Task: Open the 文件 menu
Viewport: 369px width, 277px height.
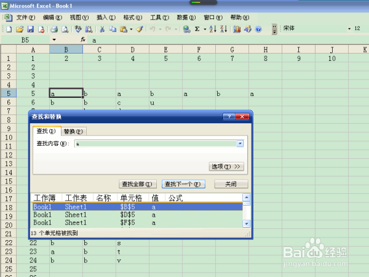Action: 25,17
